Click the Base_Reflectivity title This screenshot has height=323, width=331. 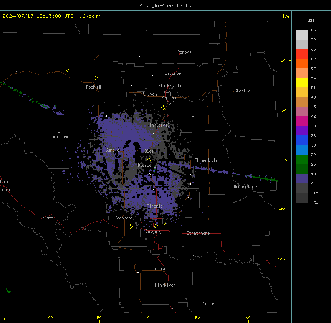coord(165,6)
